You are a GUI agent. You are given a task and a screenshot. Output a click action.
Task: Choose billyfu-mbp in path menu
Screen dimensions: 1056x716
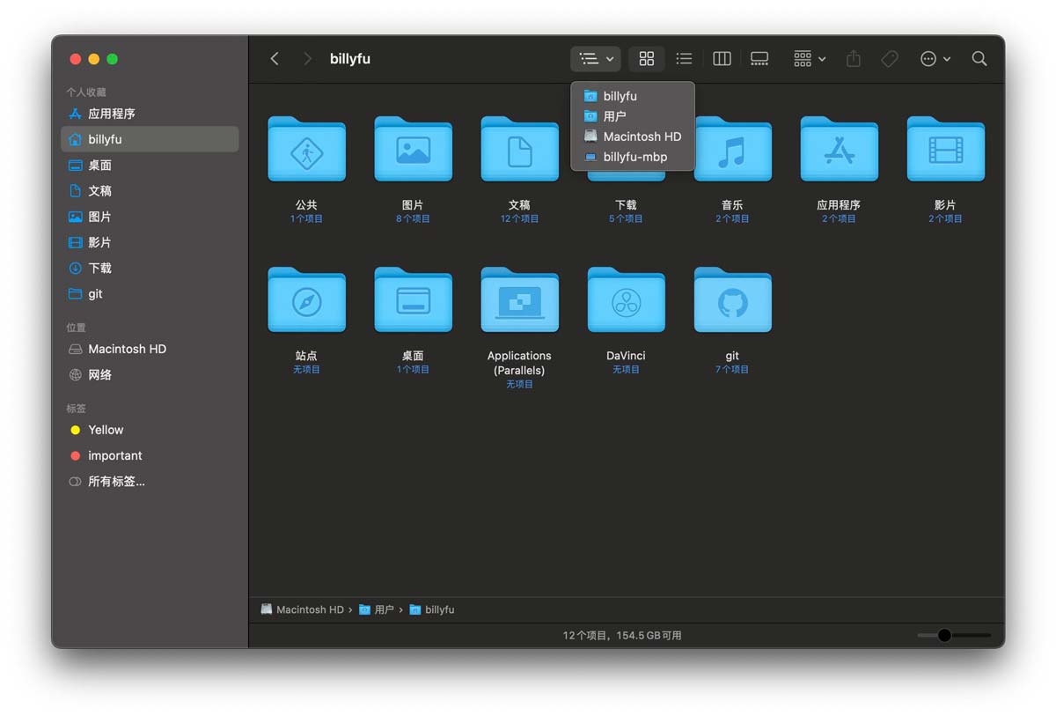tap(633, 157)
